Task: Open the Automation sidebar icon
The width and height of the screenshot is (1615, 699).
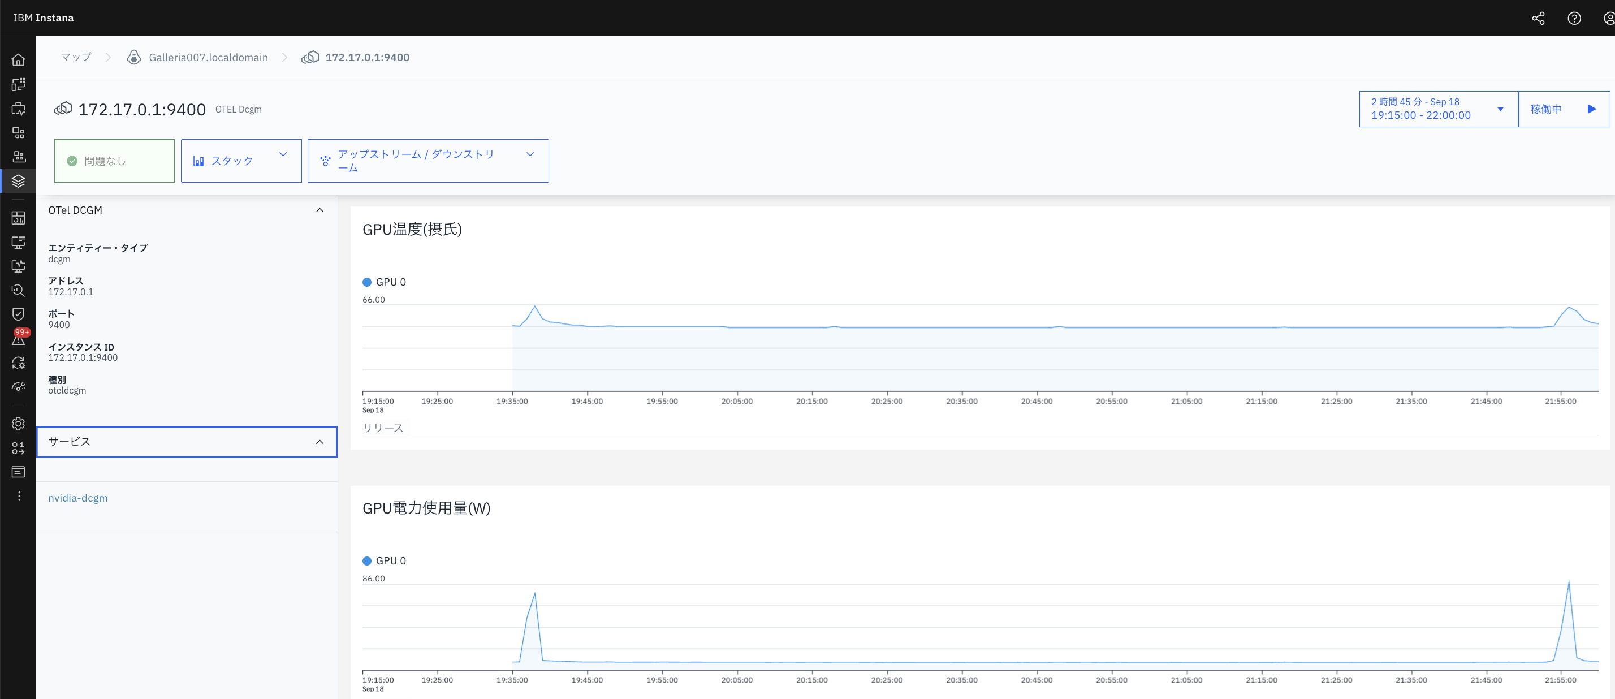Action: pyautogui.click(x=18, y=363)
